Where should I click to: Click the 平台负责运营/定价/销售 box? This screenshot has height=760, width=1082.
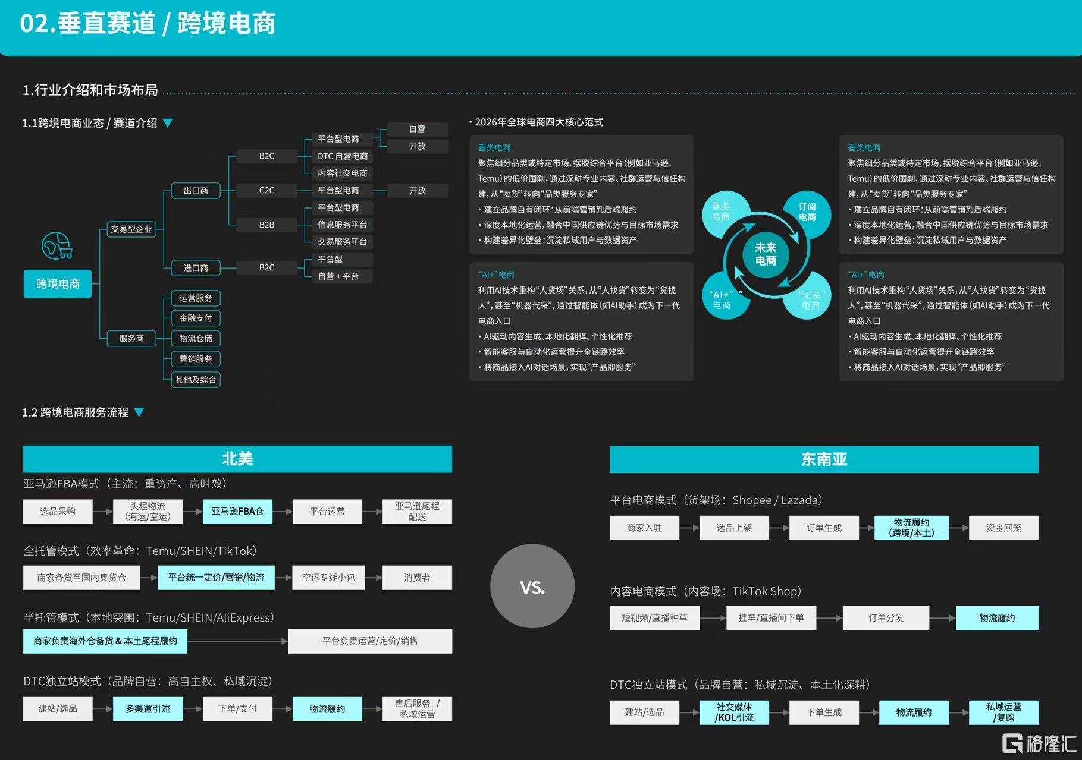370,641
